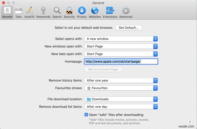The width and height of the screenshot is (197, 129).
Task: Expand the Remove history items dropdown
Action: coord(121,81)
